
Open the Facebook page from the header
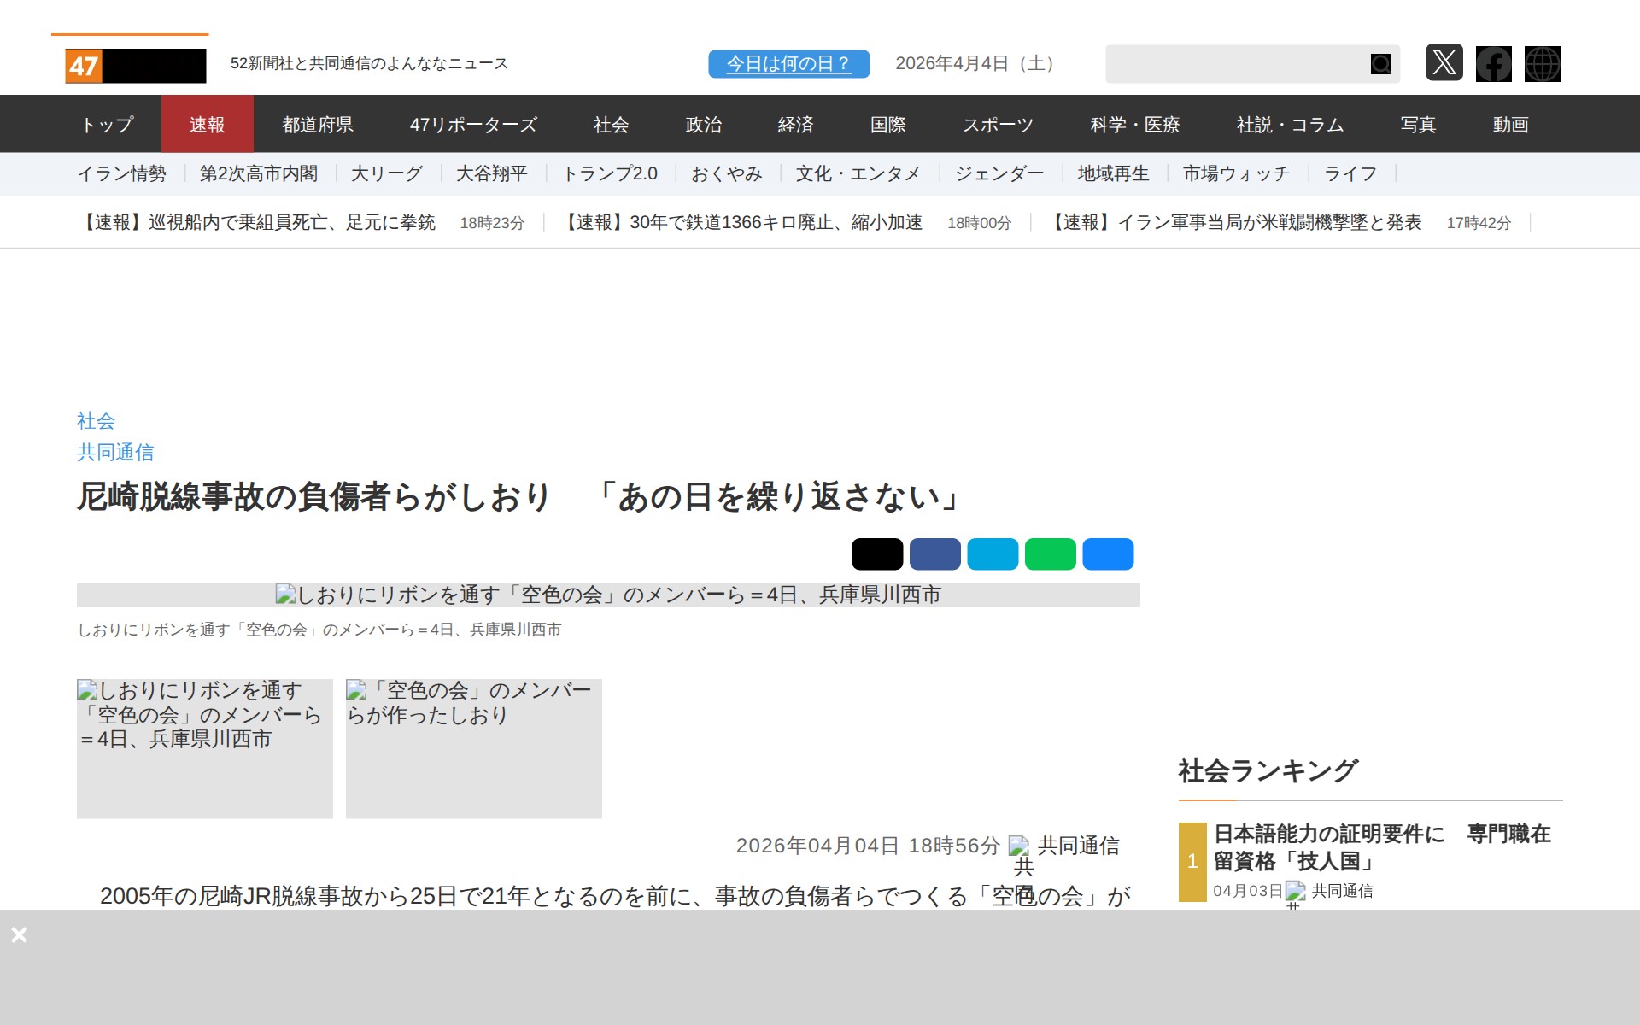pos(1493,63)
